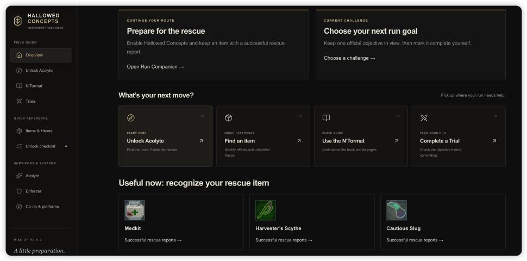Viewport: 527px width, 261px height.
Task: Select the Overview menu item
Action: pos(41,55)
